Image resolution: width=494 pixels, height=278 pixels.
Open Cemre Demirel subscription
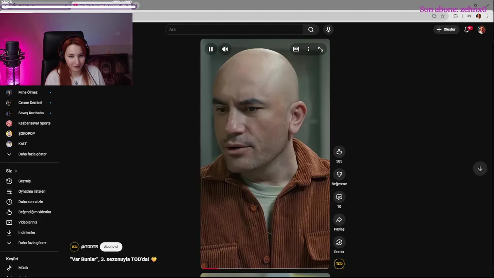29,103
